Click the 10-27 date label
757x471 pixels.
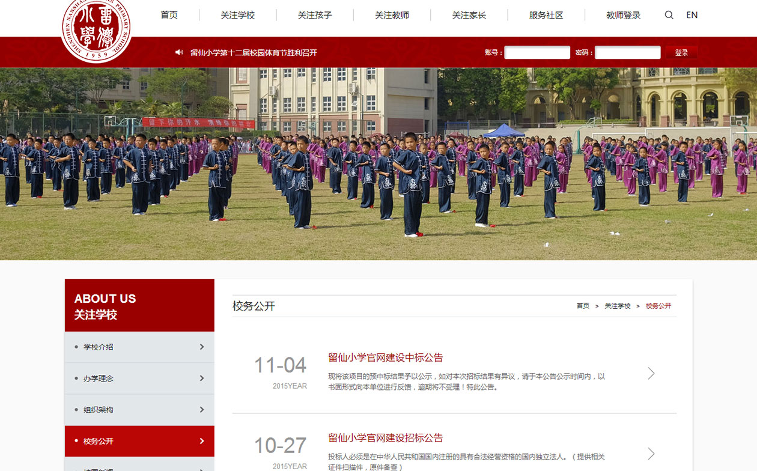tap(280, 446)
